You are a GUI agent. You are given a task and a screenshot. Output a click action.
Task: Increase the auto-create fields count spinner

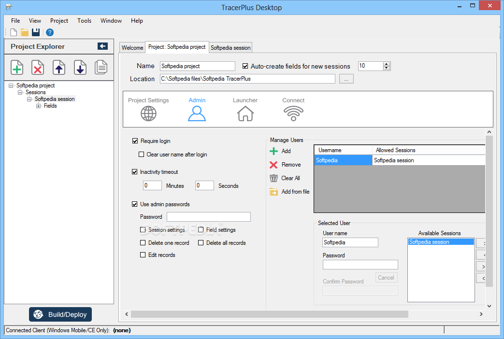pos(387,64)
